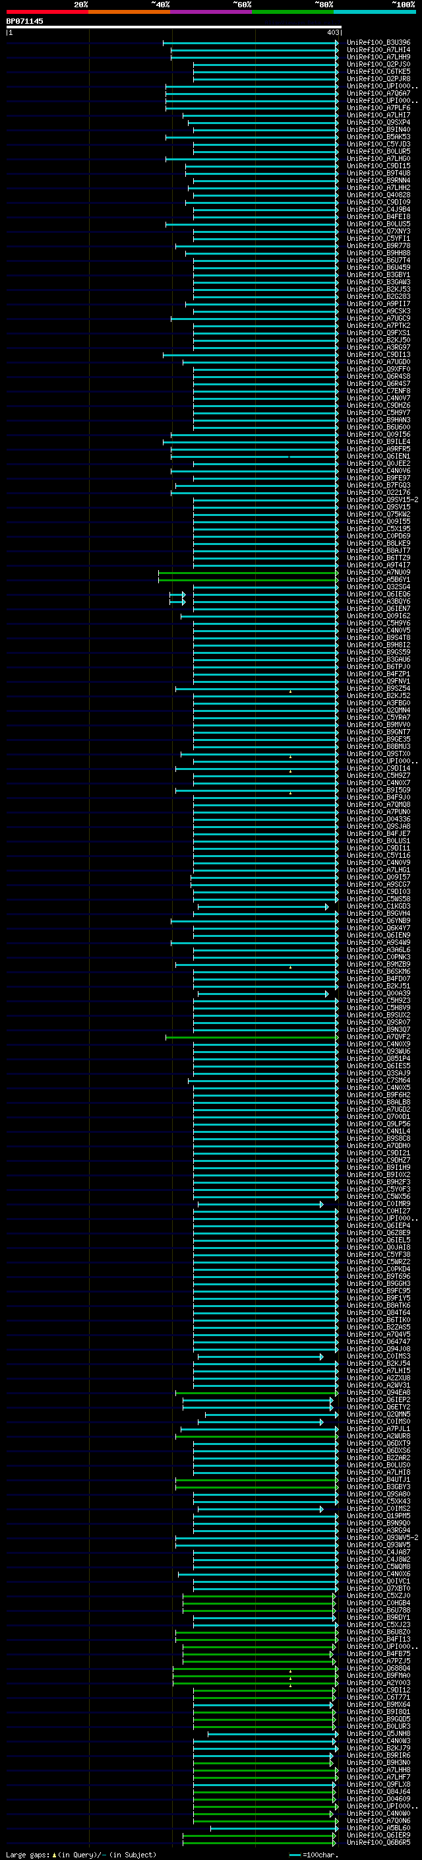Click the UniRef100_B0LUS5 alignment bar
Viewport: 422px width, 1860px height.
click(x=252, y=224)
